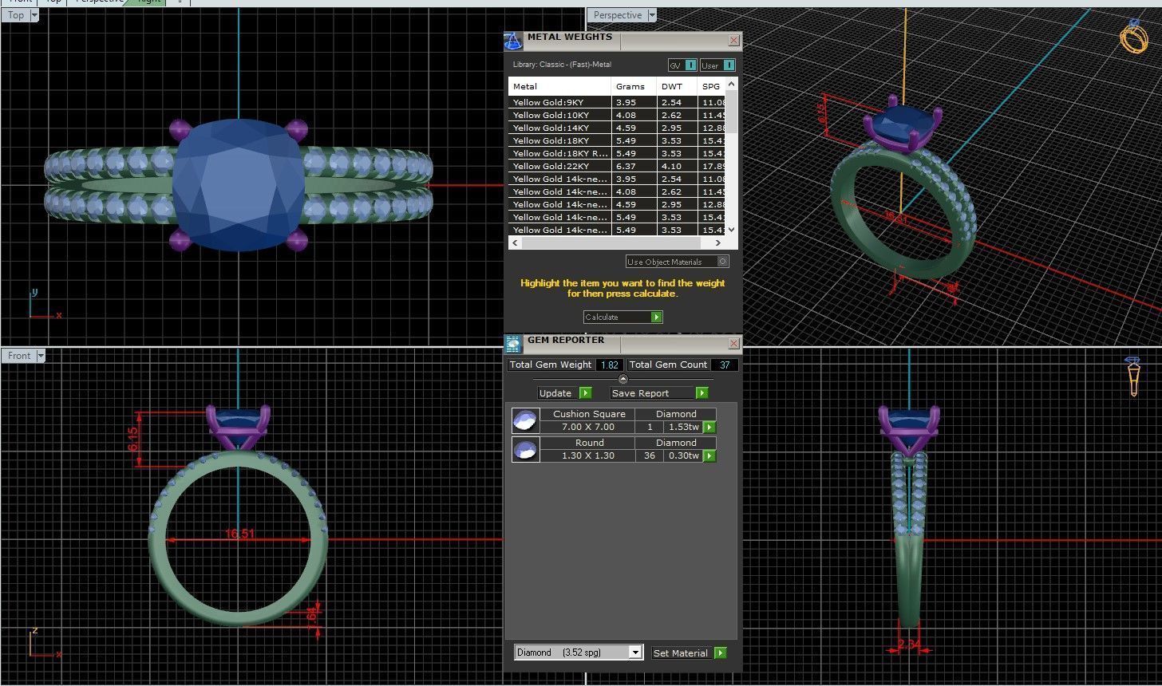
Task: Click the 7.00 X 7.00 size cell
Action: (588, 428)
